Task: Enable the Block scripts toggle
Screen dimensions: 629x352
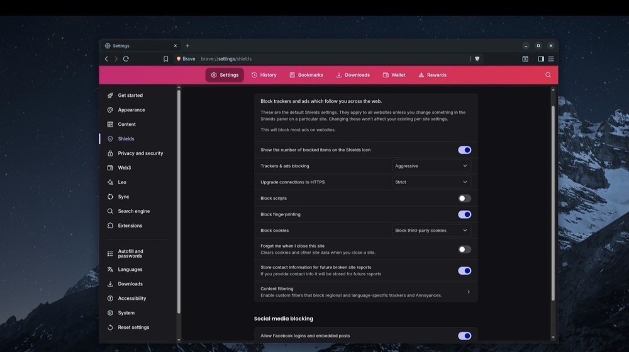Action: [464, 198]
